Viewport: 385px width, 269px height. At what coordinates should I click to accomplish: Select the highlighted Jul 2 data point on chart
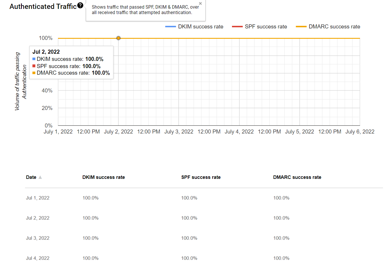coord(118,38)
